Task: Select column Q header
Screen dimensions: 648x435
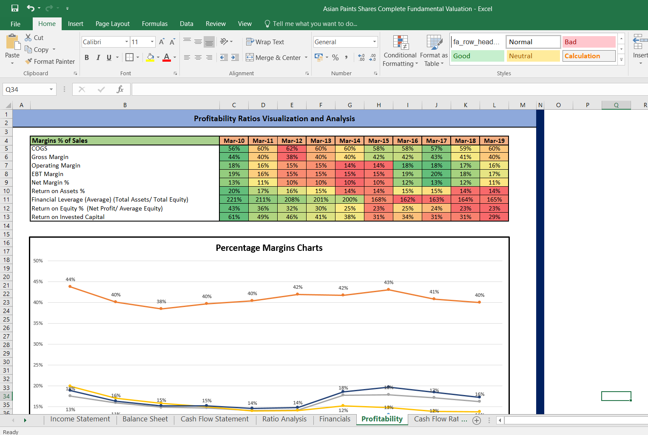Action: point(616,105)
